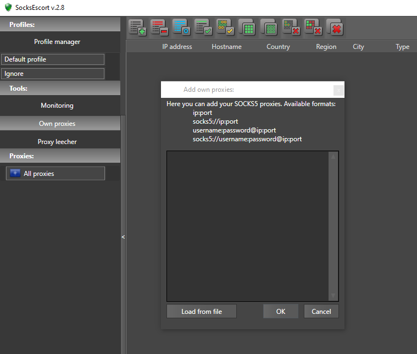417x354 pixels.
Task: Select the Default profile entry
Action: [x=53, y=59]
